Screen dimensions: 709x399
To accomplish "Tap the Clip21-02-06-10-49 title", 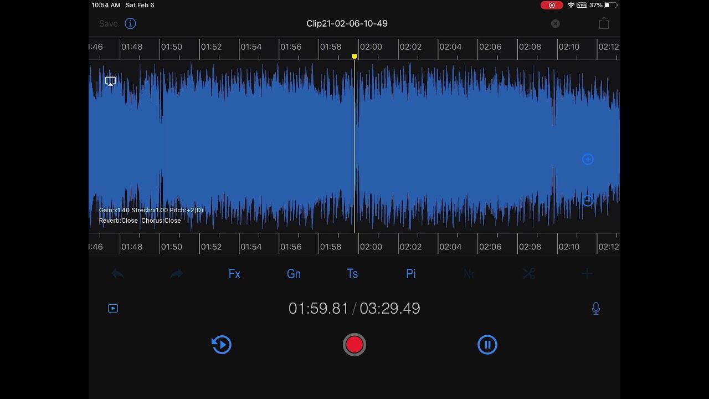I will pos(347,23).
